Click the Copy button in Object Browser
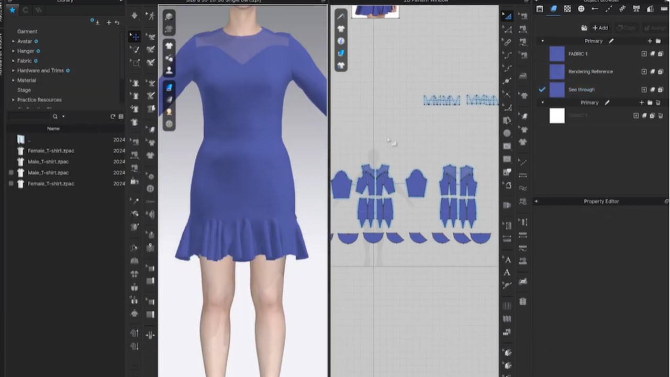Viewport: 670px width, 377px height. pos(626,28)
